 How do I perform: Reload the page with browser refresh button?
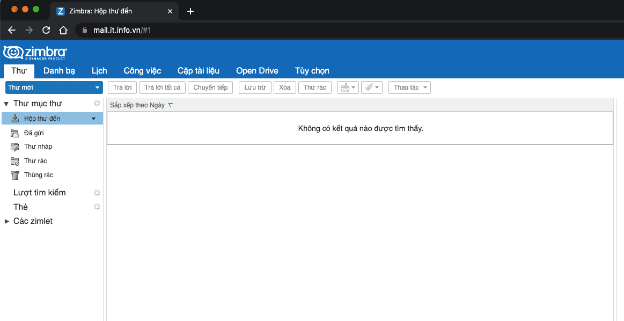[46, 30]
